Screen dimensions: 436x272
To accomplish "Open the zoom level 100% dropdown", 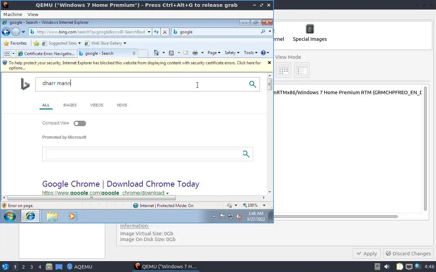I will point(264,205).
